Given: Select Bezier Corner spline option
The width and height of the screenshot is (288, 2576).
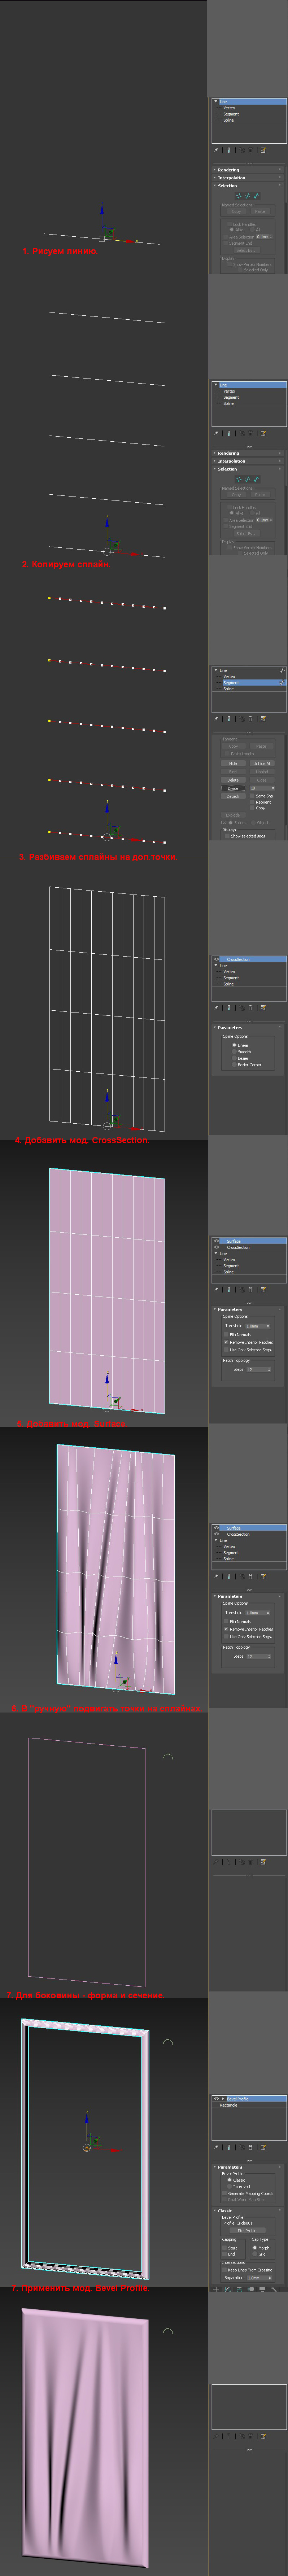Looking at the screenshot, I should tap(234, 1065).
